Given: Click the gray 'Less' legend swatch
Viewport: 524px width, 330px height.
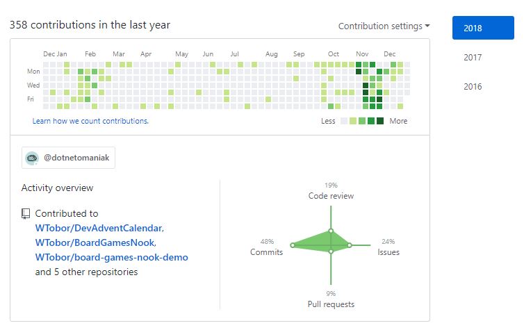Looking at the screenshot, I should click(x=343, y=121).
